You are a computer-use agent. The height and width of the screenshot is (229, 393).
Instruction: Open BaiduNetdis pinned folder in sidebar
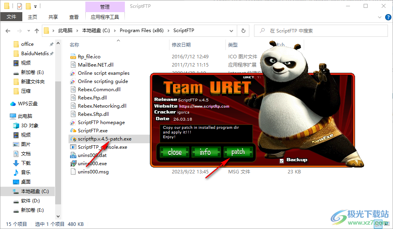pyautogui.click(x=31, y=54)
